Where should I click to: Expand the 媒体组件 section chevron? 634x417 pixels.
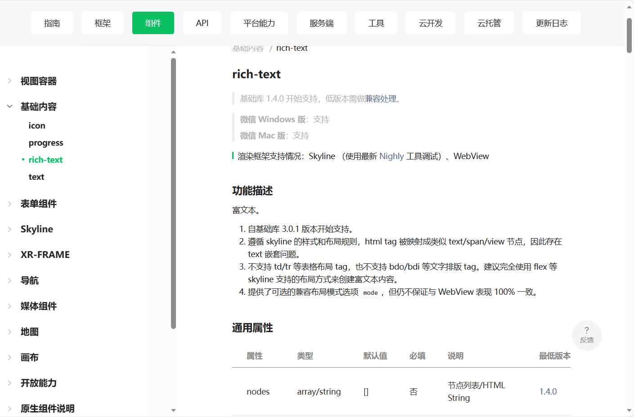coord(9,306)
